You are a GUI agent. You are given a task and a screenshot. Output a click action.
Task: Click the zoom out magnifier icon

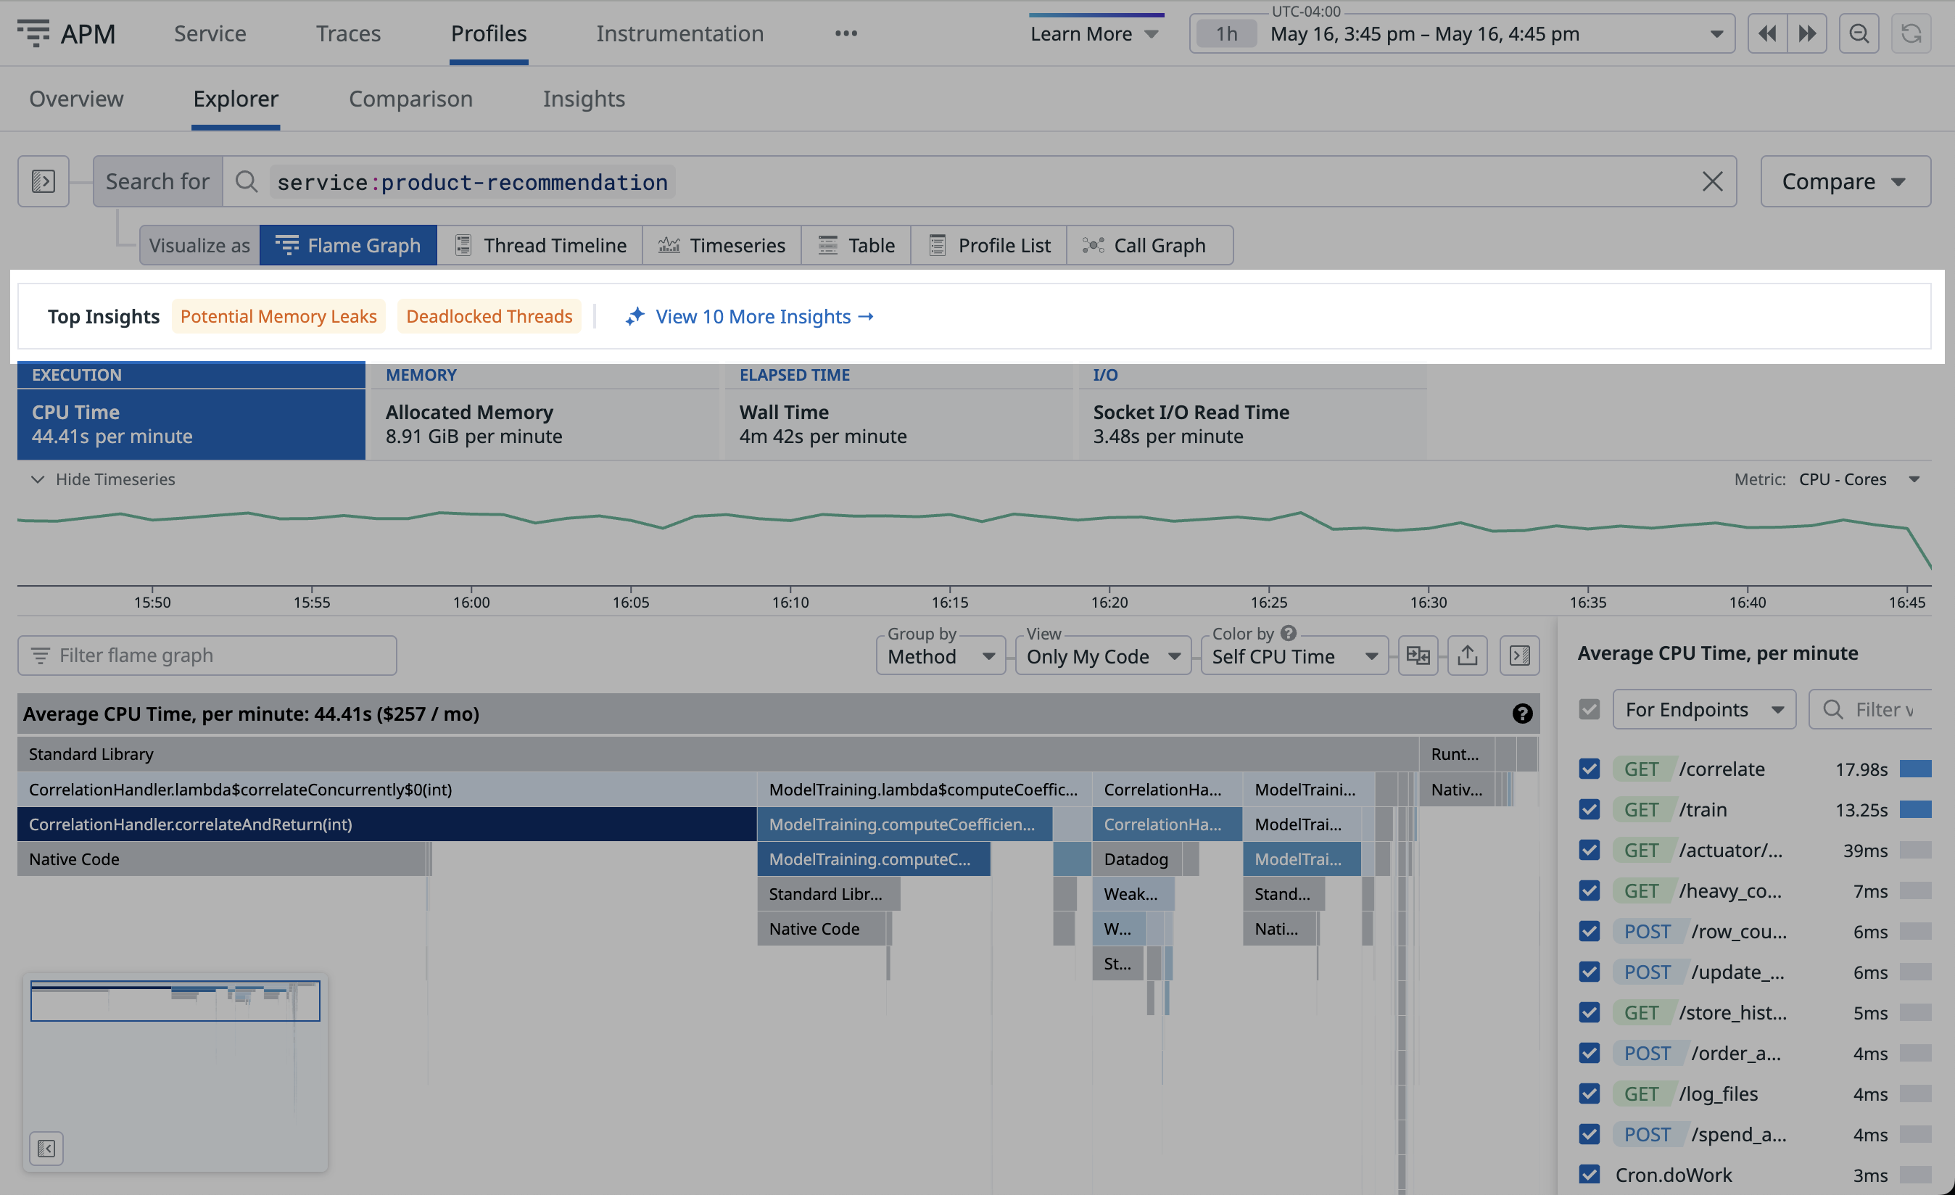tap(1859, 33)
